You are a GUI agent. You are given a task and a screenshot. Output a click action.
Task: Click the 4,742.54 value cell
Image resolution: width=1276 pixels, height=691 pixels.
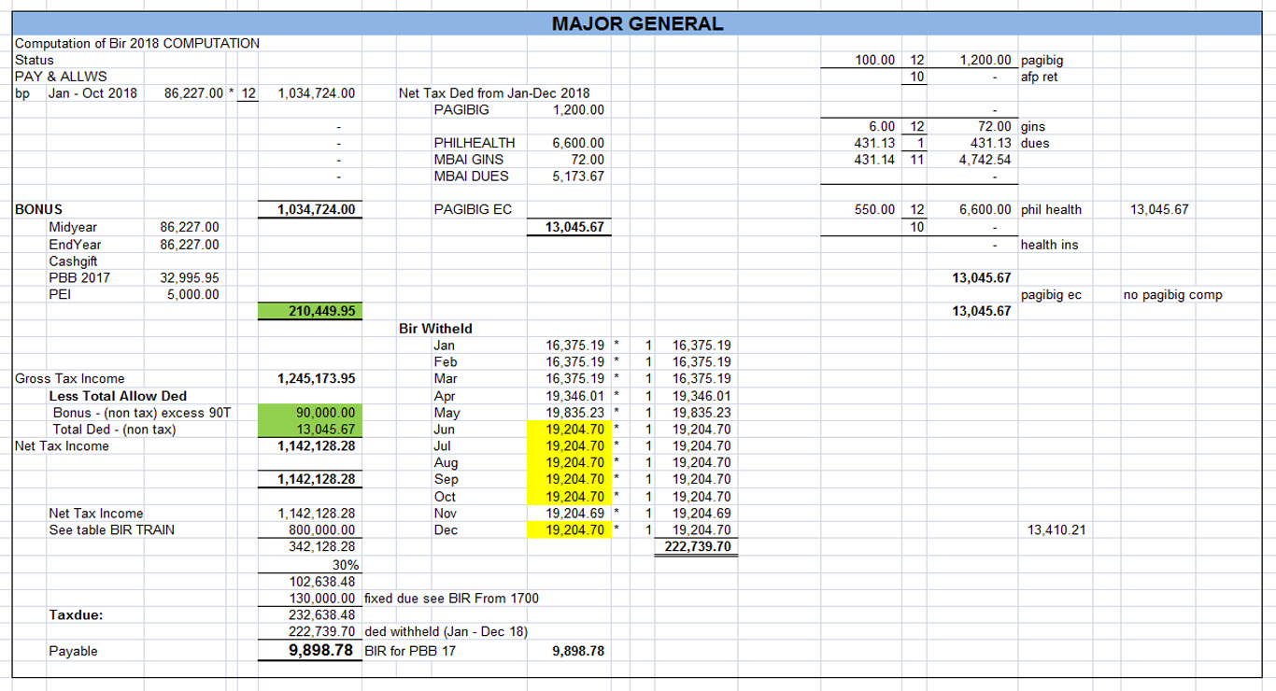pos(985,160)
